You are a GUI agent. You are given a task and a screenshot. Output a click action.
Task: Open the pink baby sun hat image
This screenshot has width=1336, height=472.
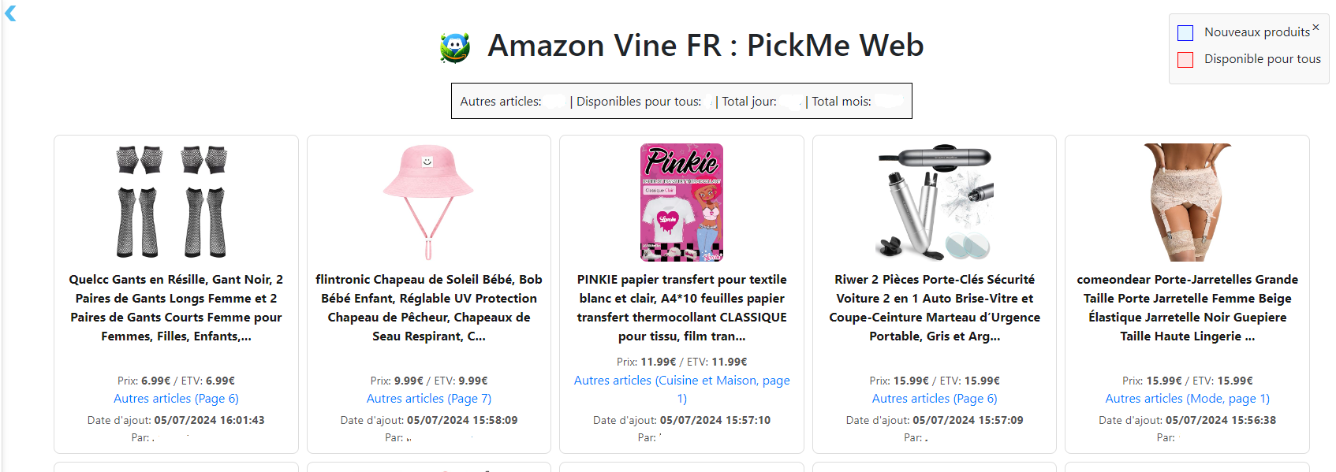(428, 202)
